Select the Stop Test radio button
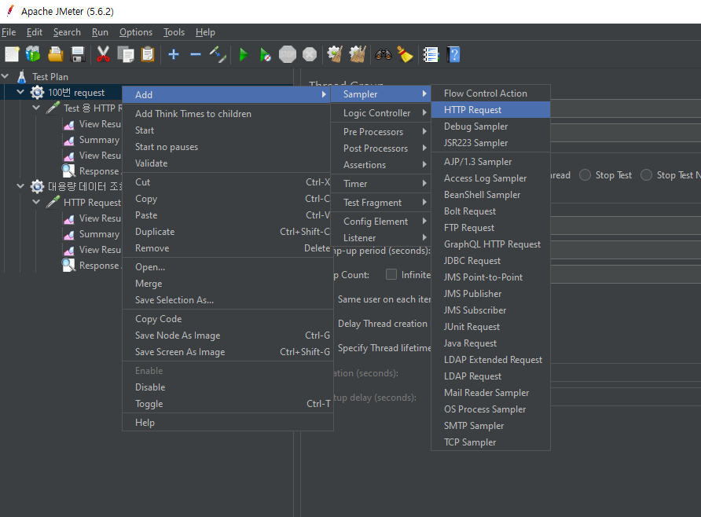Screen dimensions: 701x517 [x=585, y=174]
